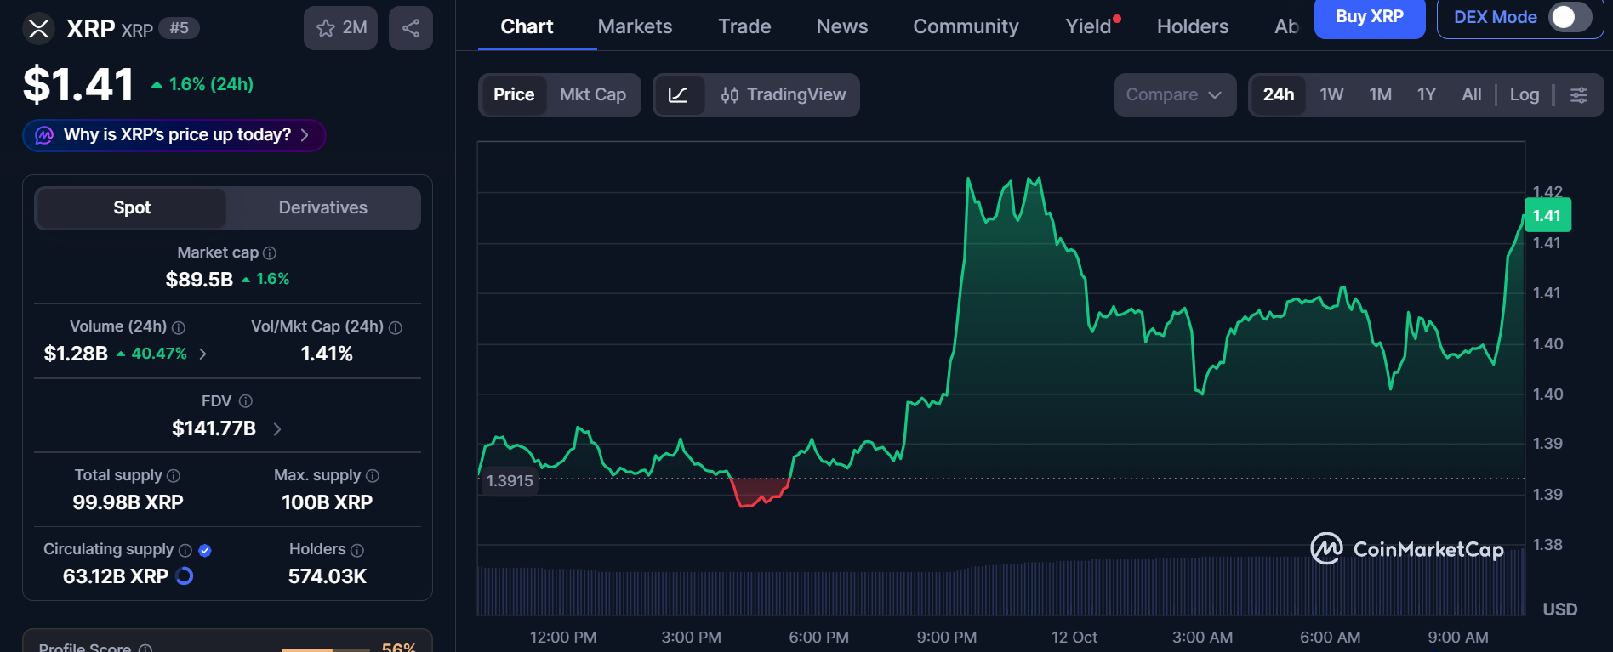Image resolution: width=1613 pixels, height=652 pixels.
Task: Open the share icon button
Action: coord(411,28)
